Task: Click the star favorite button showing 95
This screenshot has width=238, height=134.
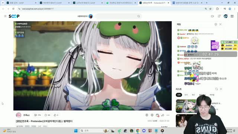Action: pyautogui.click(x=47, y=115)
